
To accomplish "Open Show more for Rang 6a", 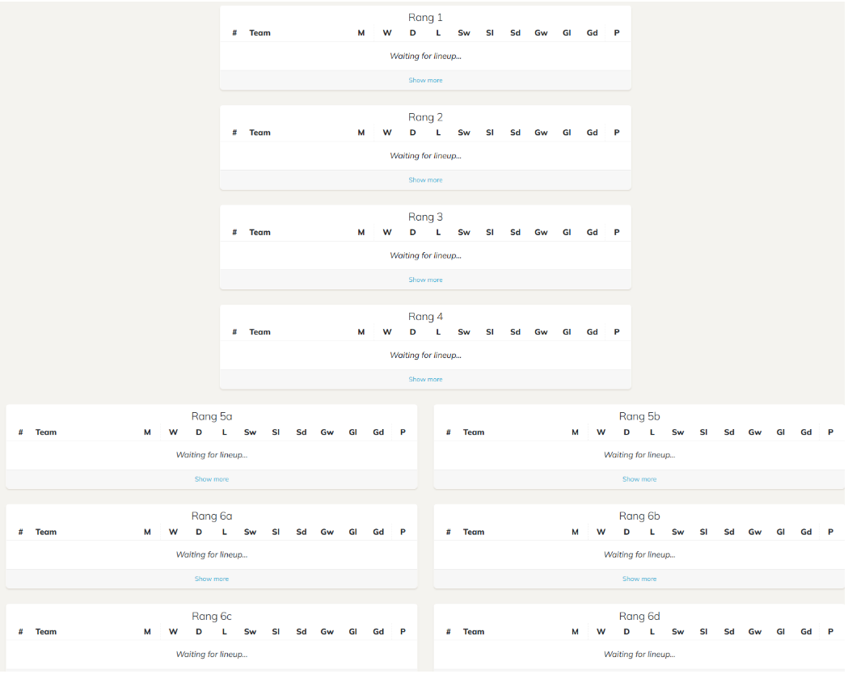I will [x=212, y=579].
